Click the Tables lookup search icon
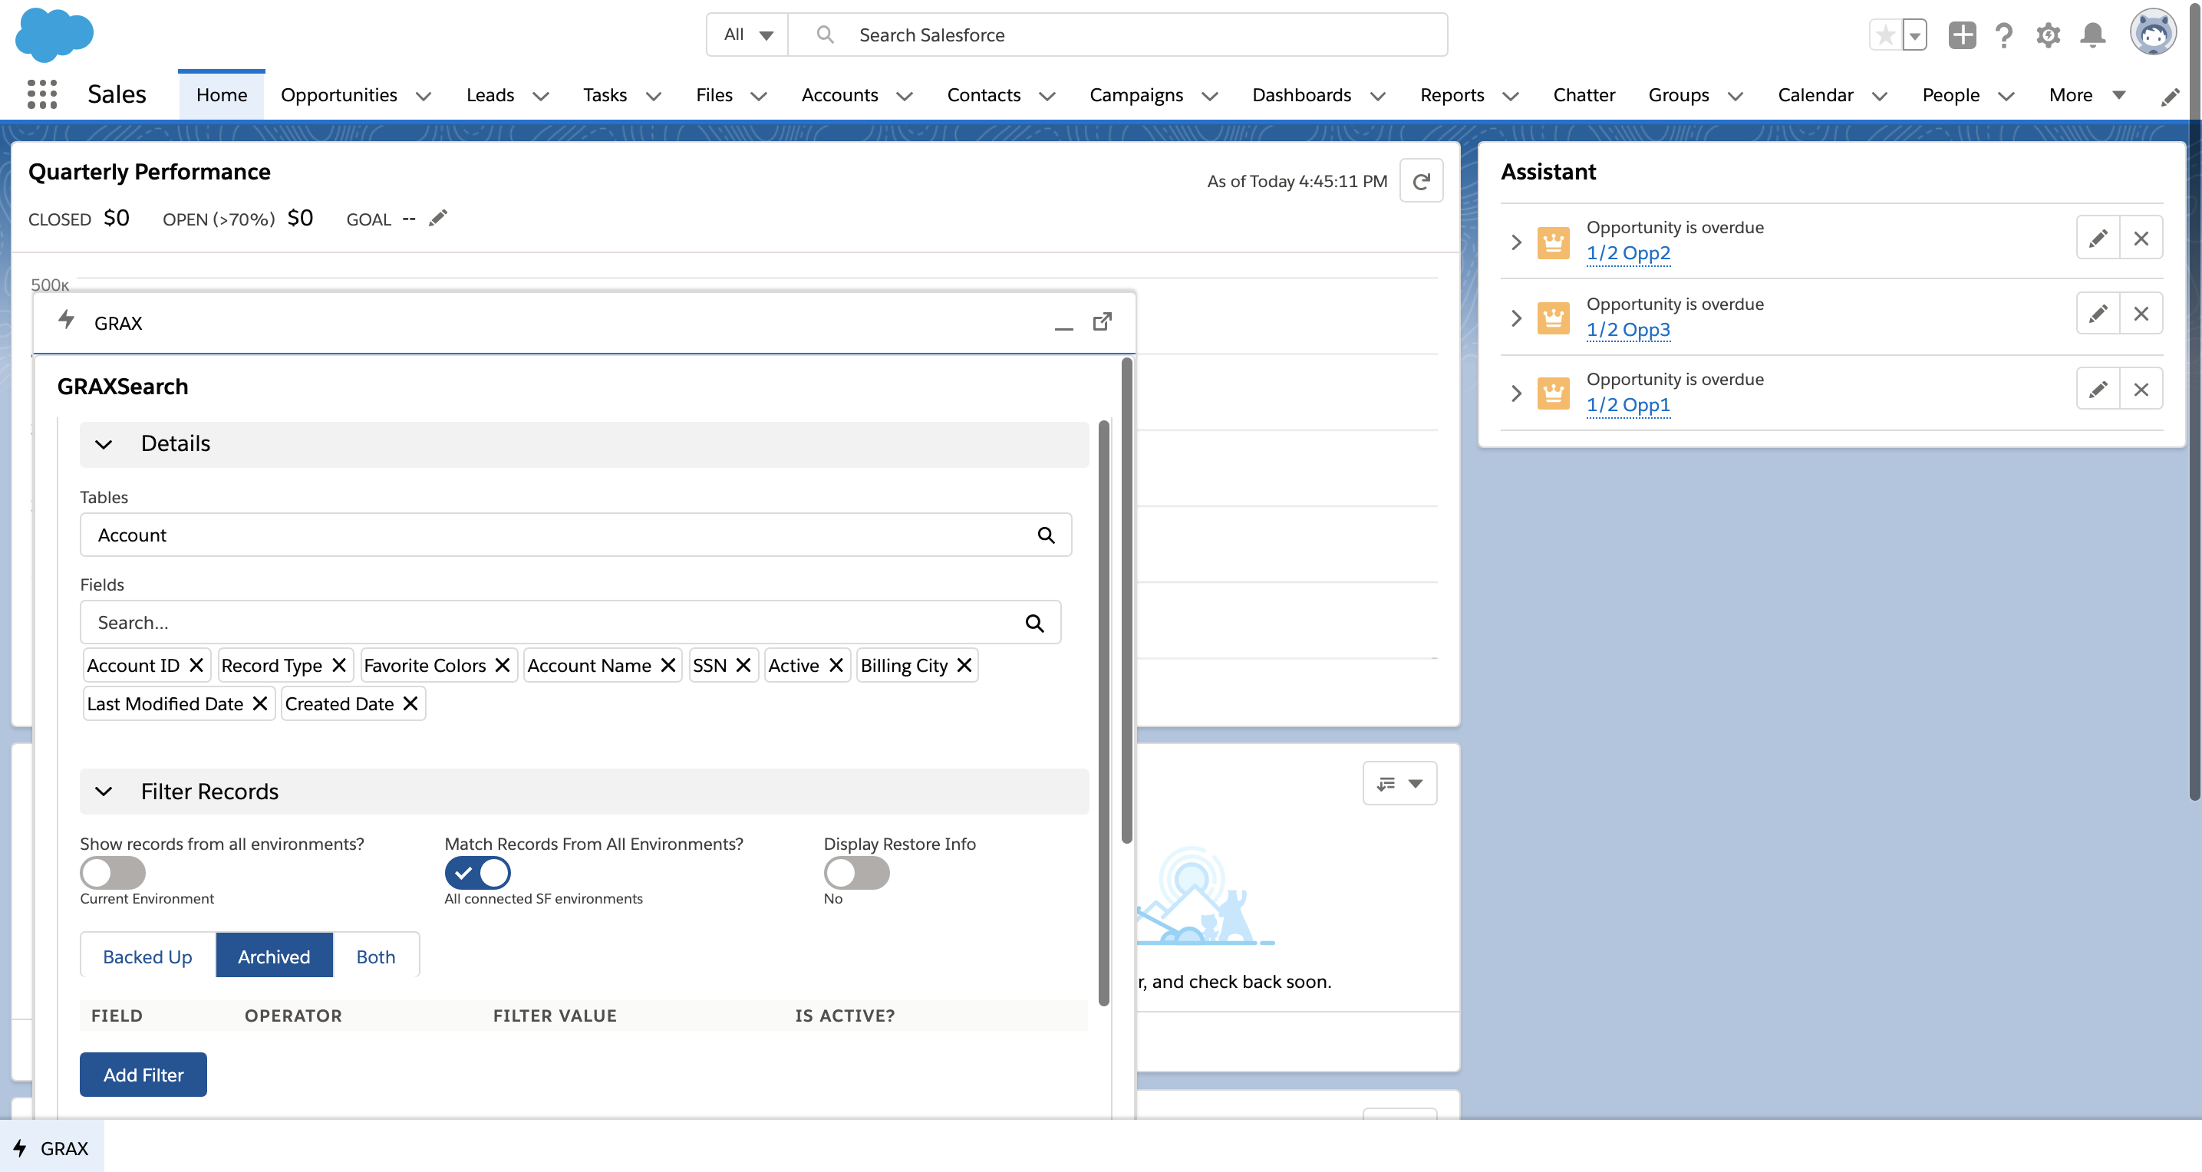The image size is (2202, 1172). coord(1047,535)
